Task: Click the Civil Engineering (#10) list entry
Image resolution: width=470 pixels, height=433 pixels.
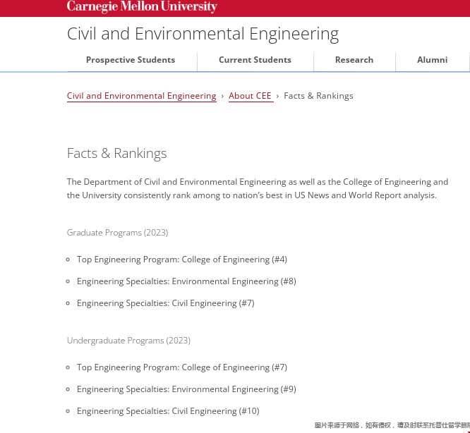Action: point(168,411)
